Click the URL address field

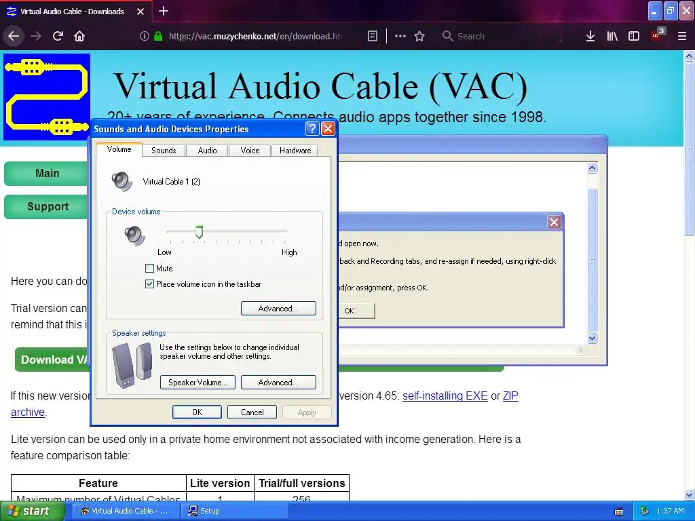coord(255,37)
